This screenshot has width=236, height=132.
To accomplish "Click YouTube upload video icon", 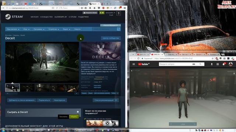I will [x=212, y=64].
